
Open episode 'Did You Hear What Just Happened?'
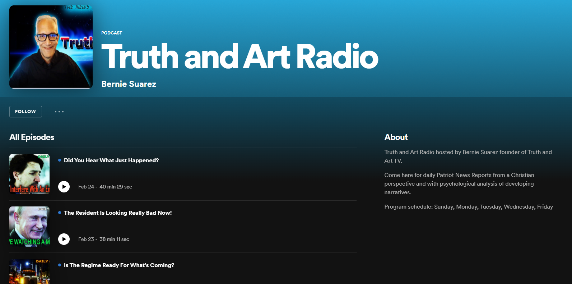point(111,160)
